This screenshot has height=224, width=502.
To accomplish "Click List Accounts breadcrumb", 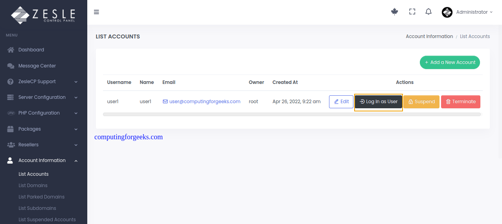I will tap(475, 36).
